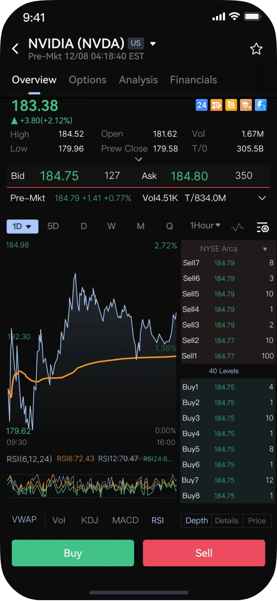Image resolution: width=277 pixels, height=601 pixels.
Task: Open the stock switcher dropdown next to US
Action: [152, 43]
